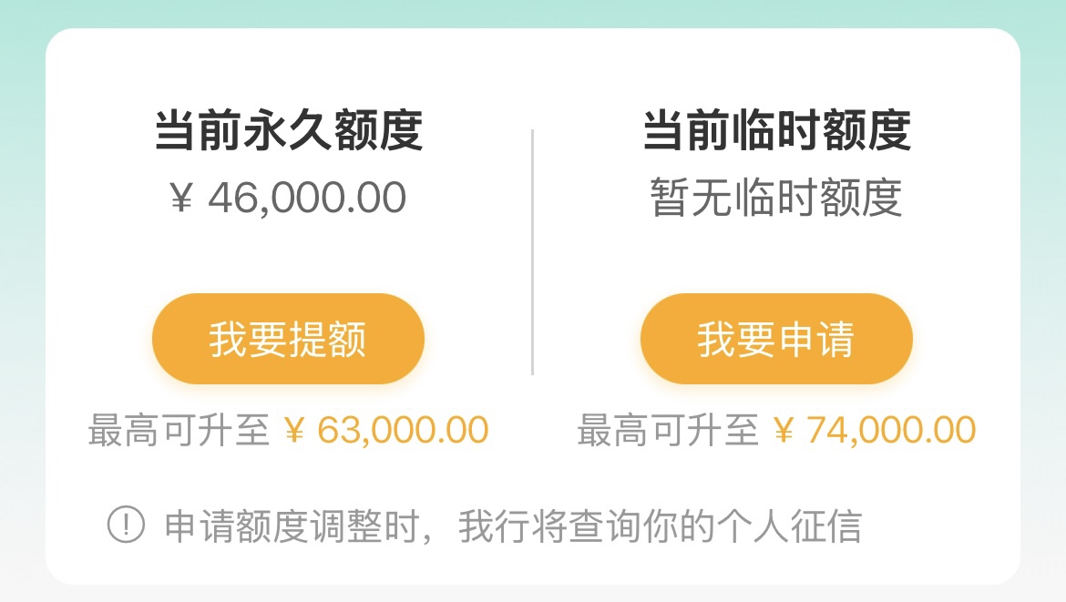Click the vertical divider between limits

[532, 251]
